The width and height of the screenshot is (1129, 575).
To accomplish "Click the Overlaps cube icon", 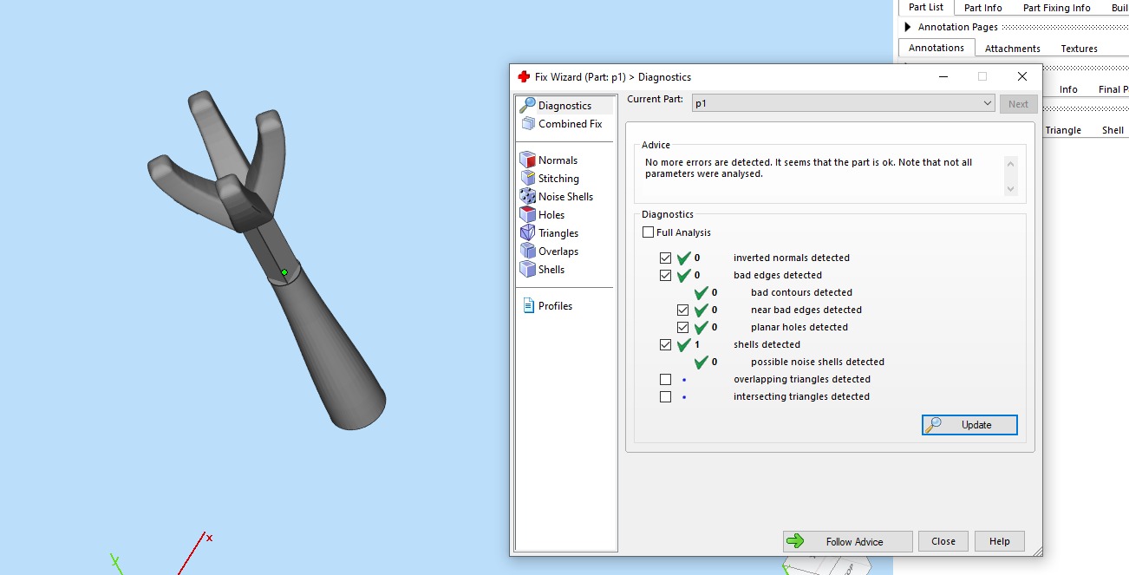I will pyautogui.click(x=527, y=251).
